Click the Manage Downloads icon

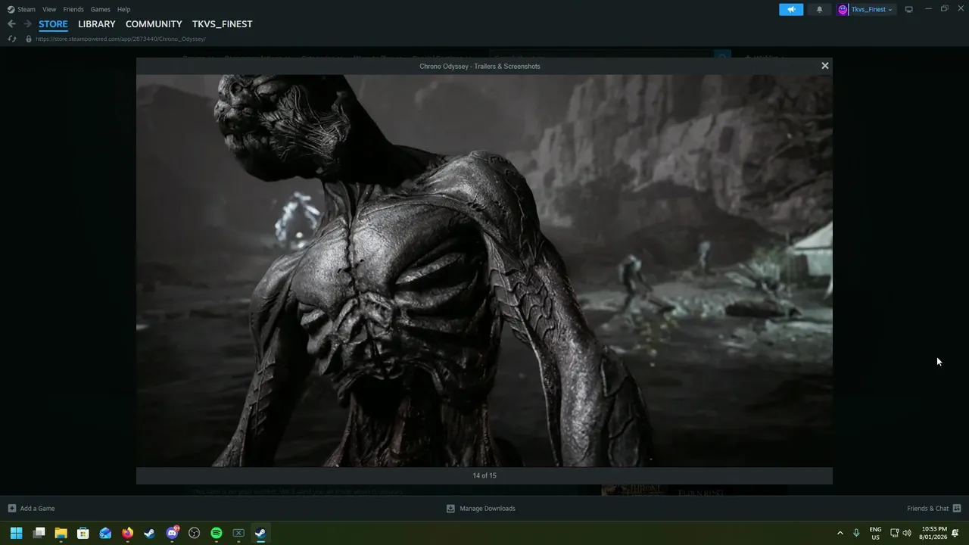[x=450, y=509]
